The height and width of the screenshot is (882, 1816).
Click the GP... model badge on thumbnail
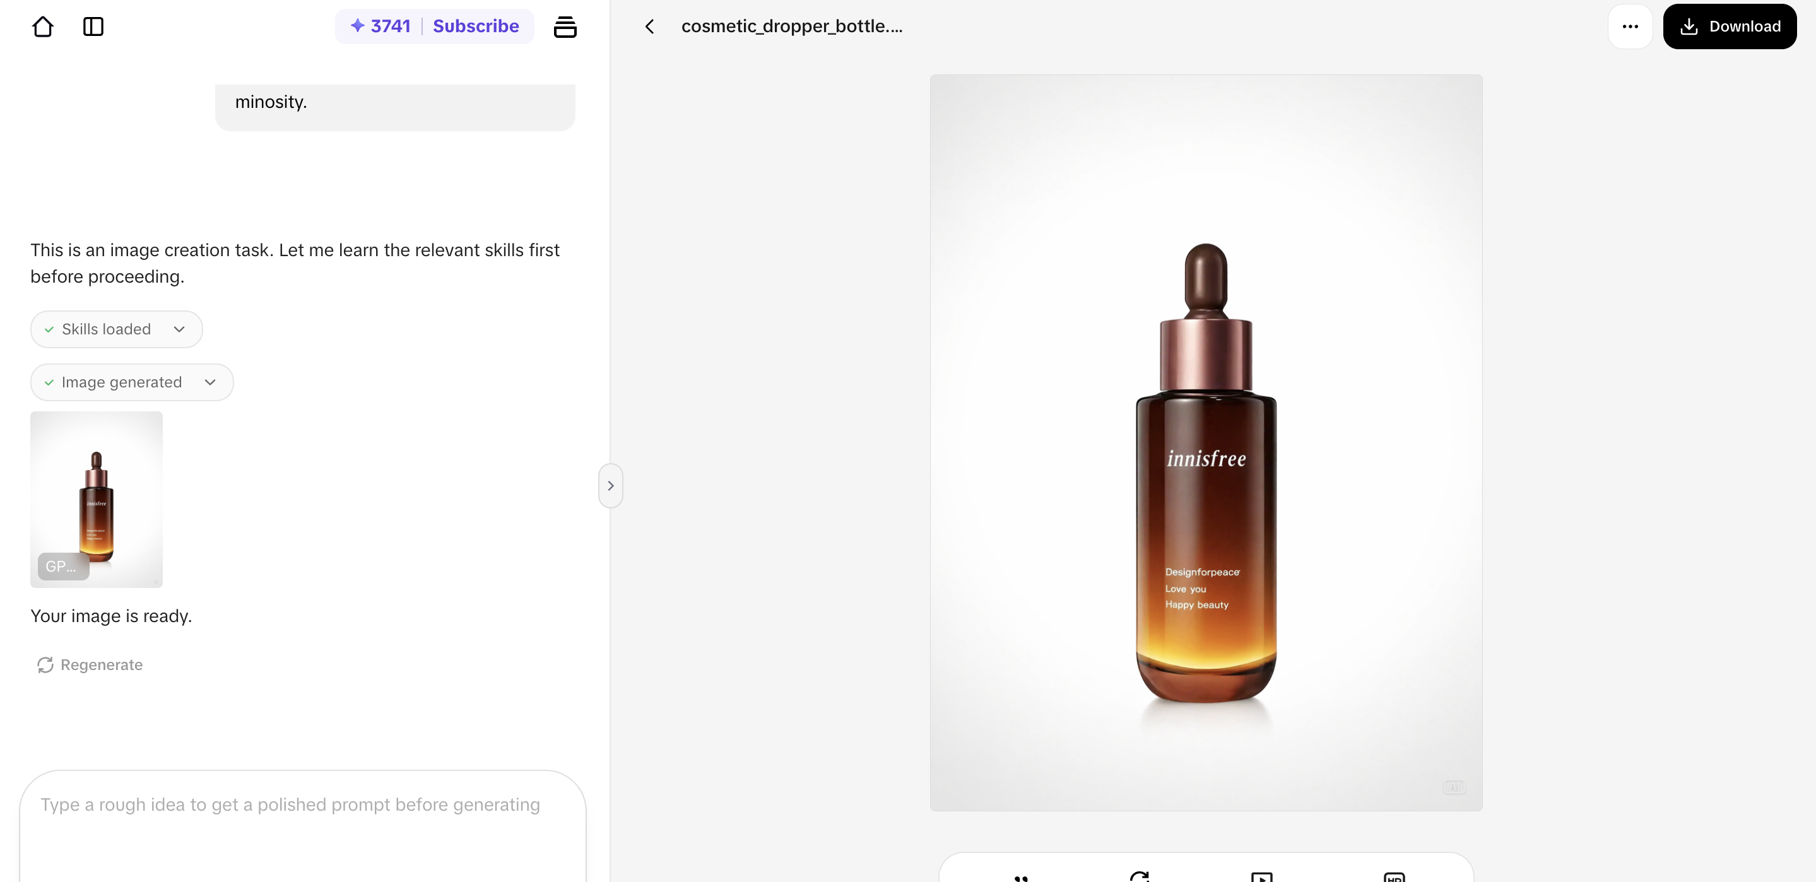tap(62, 566)
